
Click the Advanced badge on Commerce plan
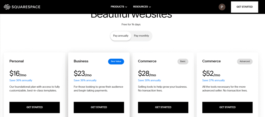[245, 61]
